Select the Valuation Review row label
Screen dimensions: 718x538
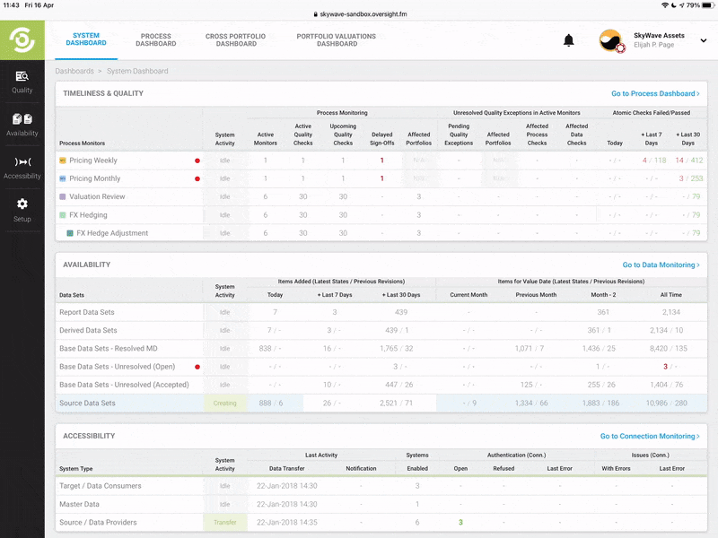[97, 196]
